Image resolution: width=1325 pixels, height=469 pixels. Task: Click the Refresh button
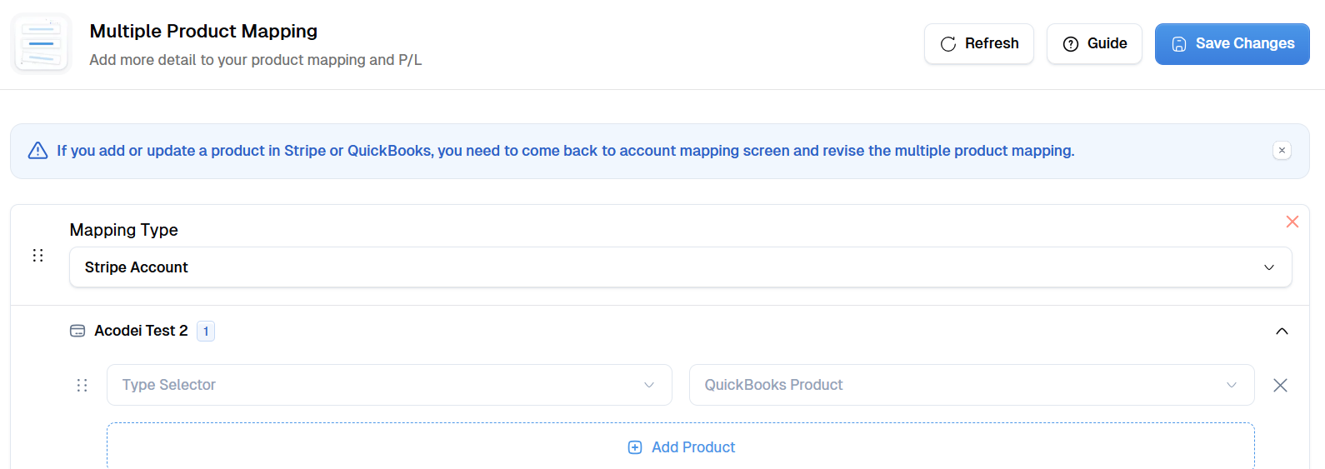click(x=979, y=44)
